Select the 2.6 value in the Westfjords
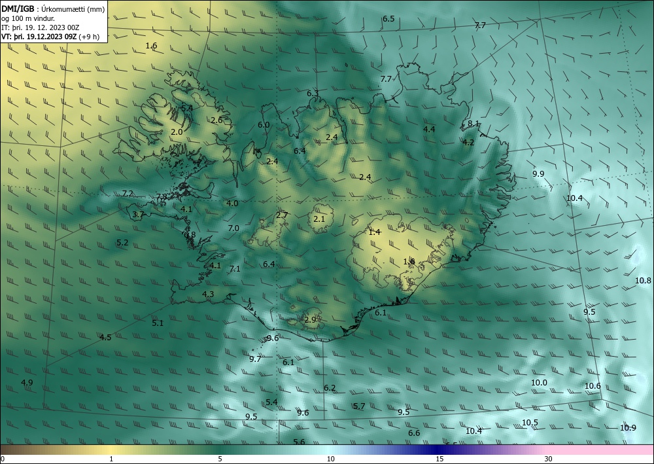Viewport: 654px width, 464px height. (x=216, y=120)
